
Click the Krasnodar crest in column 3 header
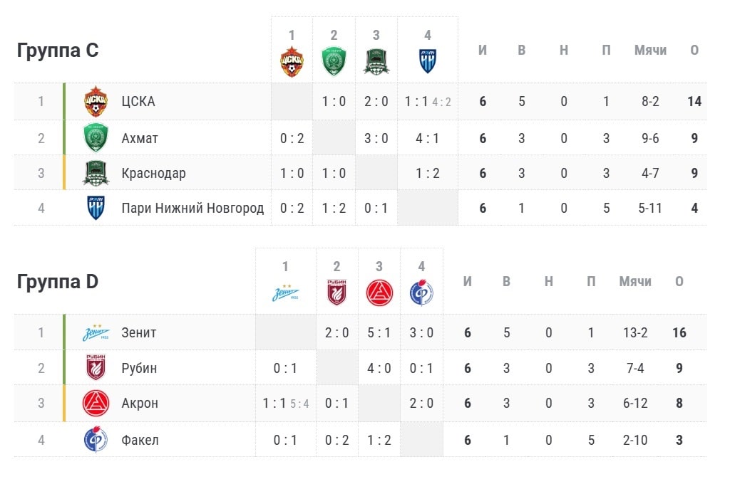pos(376,61)
